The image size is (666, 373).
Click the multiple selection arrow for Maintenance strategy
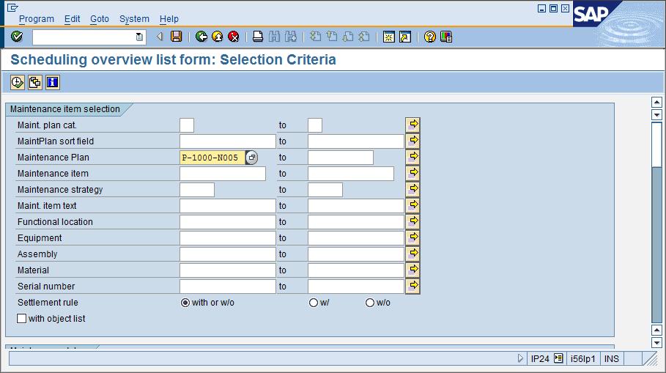pyautogui.click(x=412, y=190)
